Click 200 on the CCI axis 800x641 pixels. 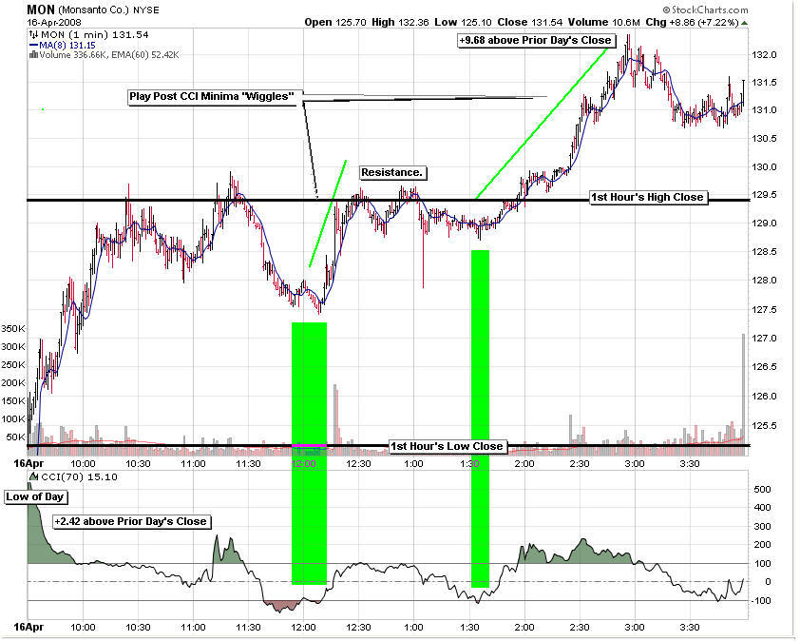pyautogui.click(x=762, y=545)
